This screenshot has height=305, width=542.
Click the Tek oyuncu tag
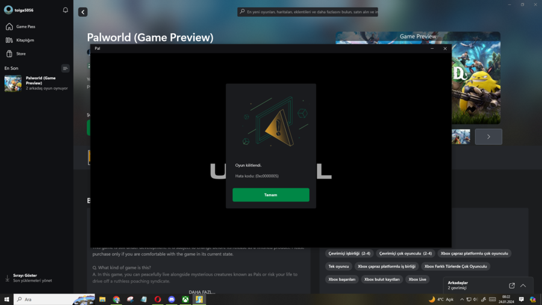pyautogui.click(x=338, y=266)
